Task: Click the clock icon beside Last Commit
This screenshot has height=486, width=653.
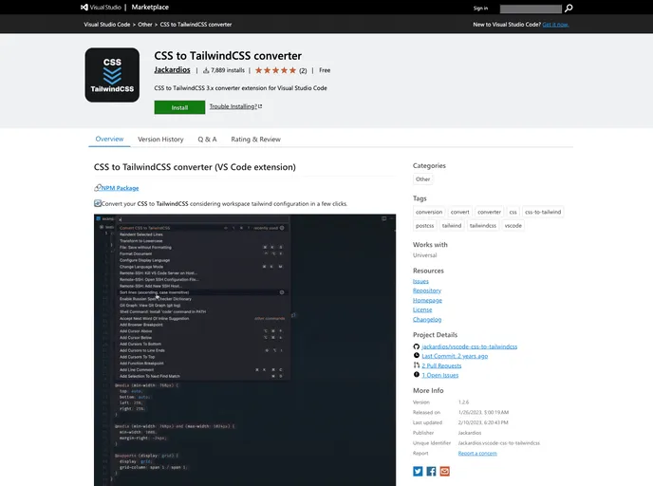Action: point(416,356)
